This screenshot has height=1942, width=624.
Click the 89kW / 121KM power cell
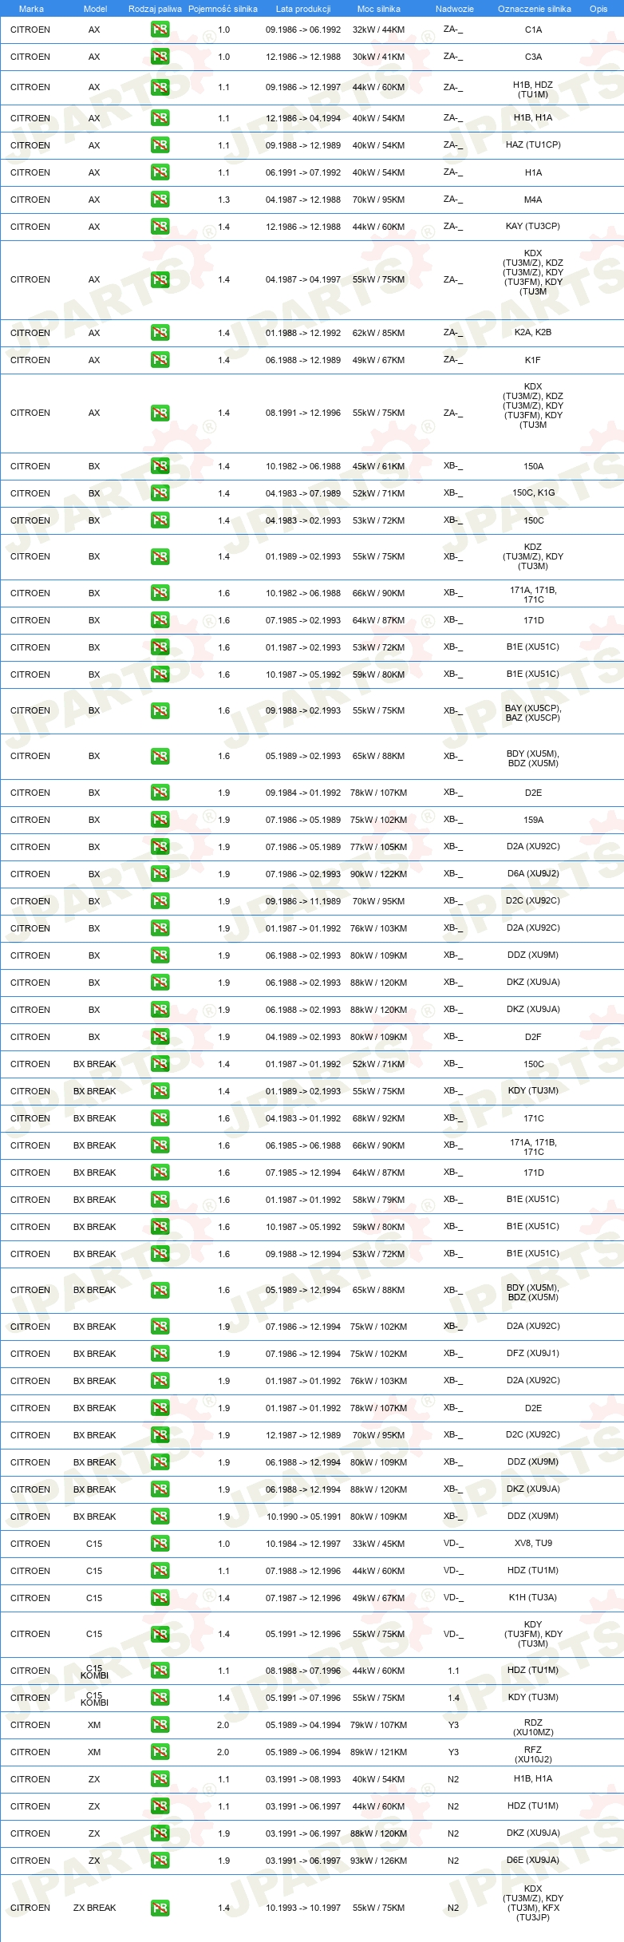pyautogui.click(x=378, y=1752)
